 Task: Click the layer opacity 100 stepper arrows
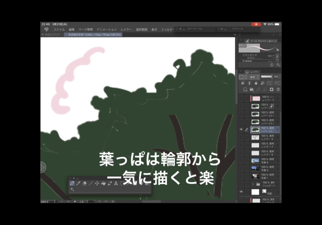pyautogui.click(x=280, y=77)
